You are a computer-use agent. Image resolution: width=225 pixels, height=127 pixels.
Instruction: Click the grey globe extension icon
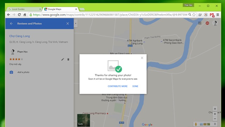pos(200,15)
